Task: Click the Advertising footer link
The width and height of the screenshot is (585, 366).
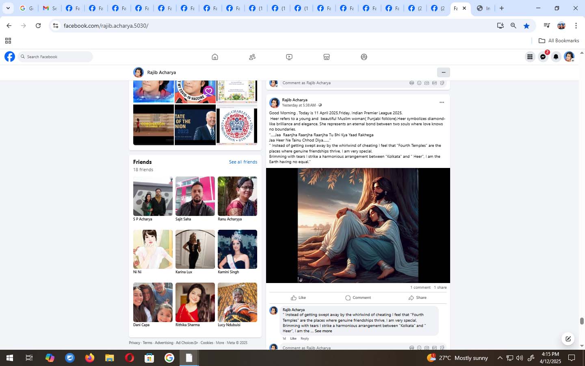Action: (164, 343)
